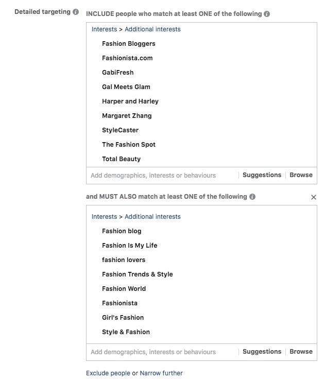Click the second Add demographics input field
Image resolution: width=324 pixels, height=381 pixels.
(160, 352)
